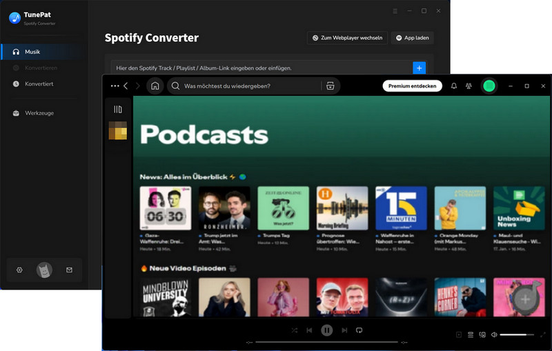Go back with the Spotify back arrow
Viewport: 552px width, 351px height.
pos(126,86)
